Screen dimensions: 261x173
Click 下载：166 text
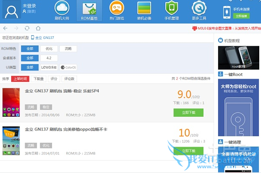(181, 103)
